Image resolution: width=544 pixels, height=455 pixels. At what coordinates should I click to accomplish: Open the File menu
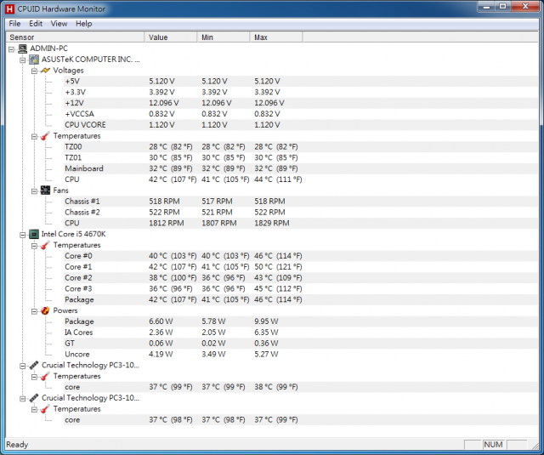coord(14,24)
